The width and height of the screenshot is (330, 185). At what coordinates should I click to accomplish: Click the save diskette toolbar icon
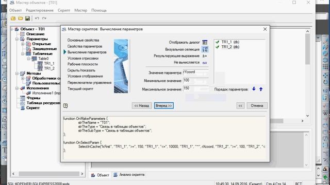pyautogui.click(x=27, y=18)
